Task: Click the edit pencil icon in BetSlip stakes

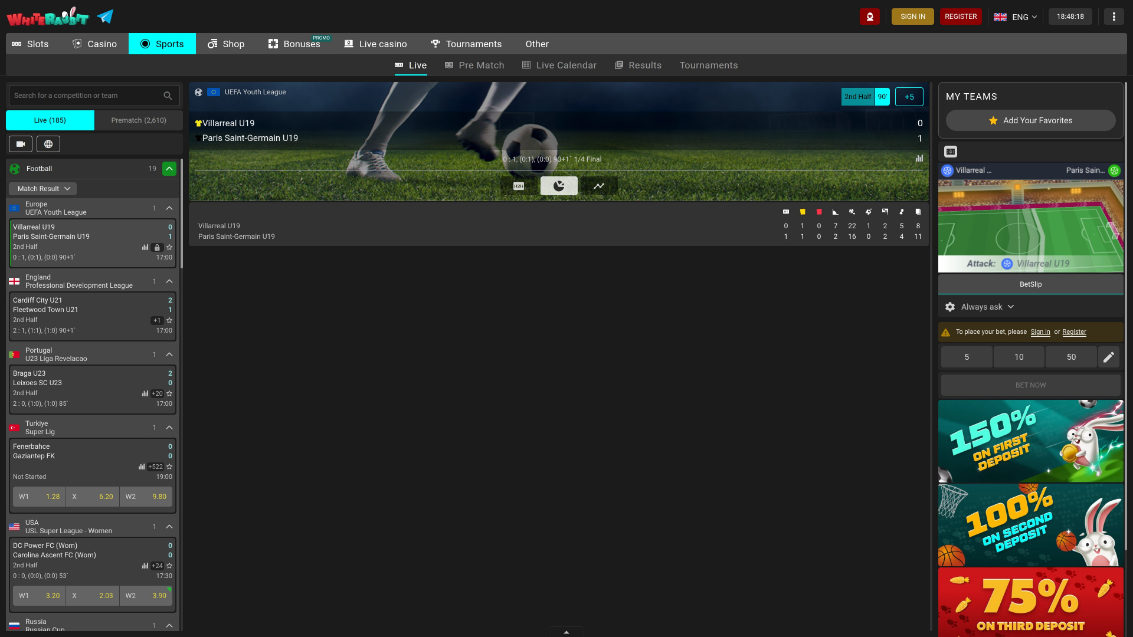Action: [x=1109, y=357]
